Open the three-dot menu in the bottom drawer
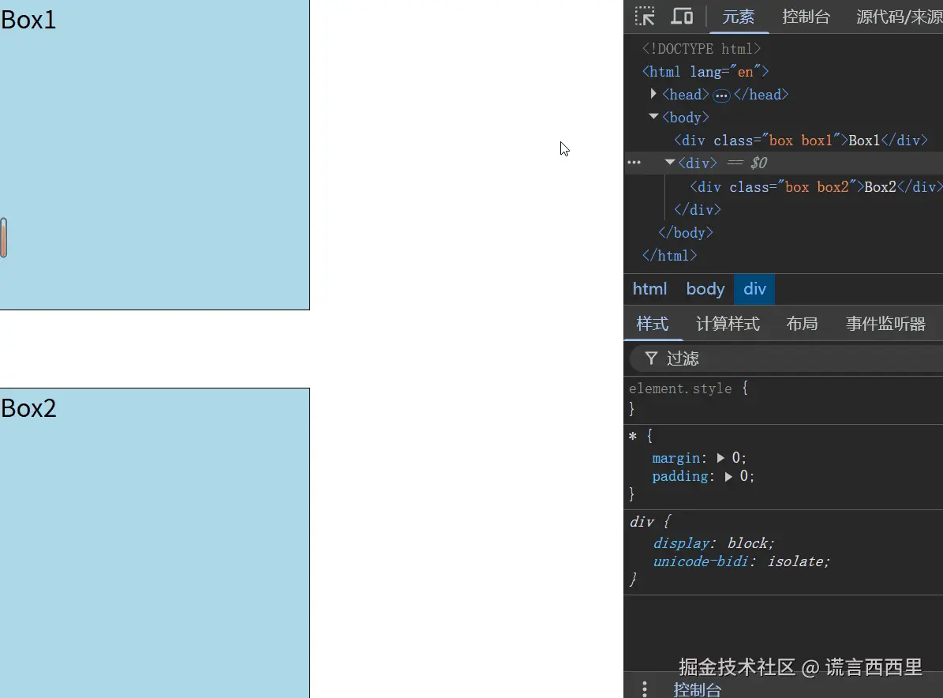This screenshot has height=698, width=943. coord(644,688)
